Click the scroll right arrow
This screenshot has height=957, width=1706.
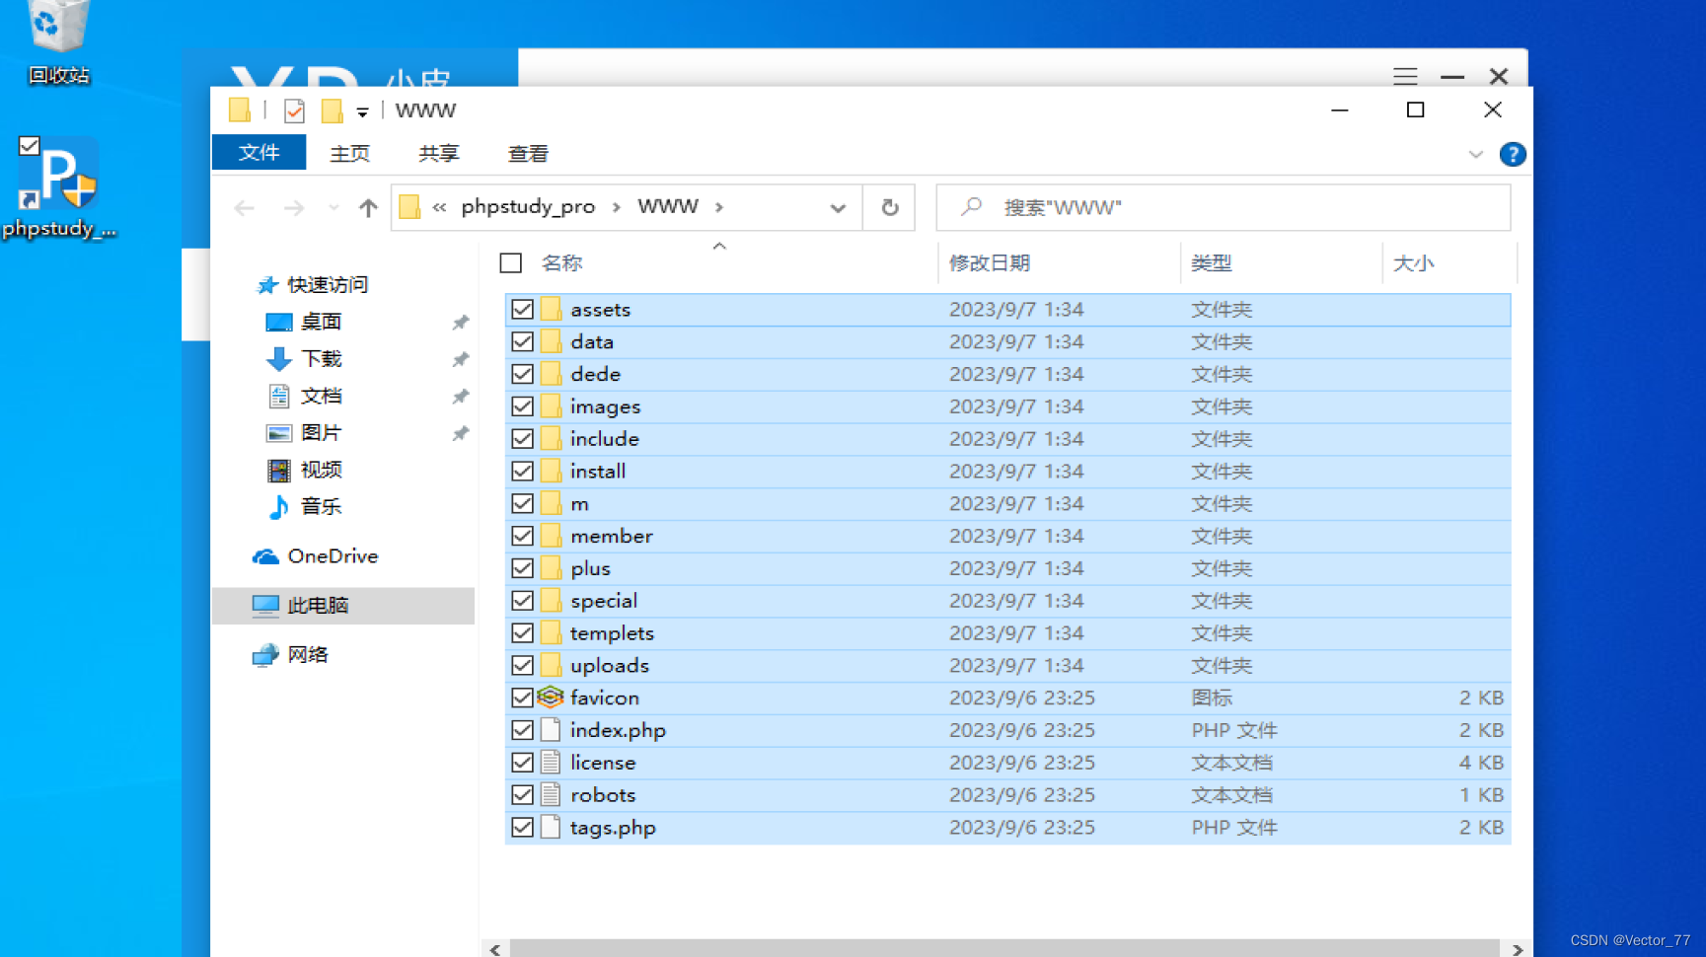tap(1518, 949)
